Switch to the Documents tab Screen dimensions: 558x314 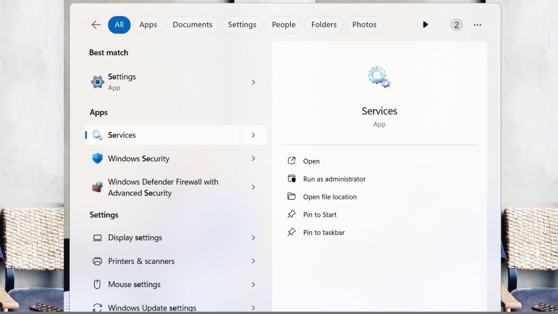[x=192, y=25]
